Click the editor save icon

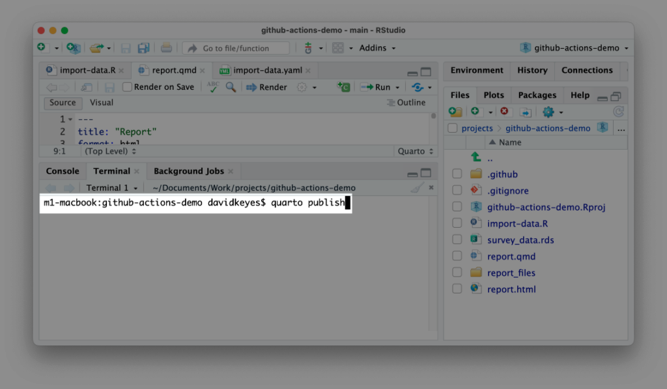[x=109, y=87]
